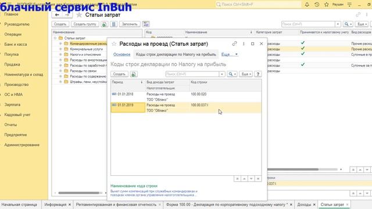Click folder icon of Коммунальные услуги

pyautogui.click(x=66, y=49)
